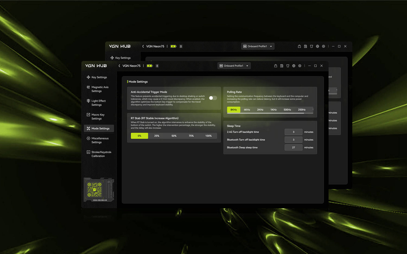Open Miscellaneous Settings
Screen dimensions: 407x254
100,140
